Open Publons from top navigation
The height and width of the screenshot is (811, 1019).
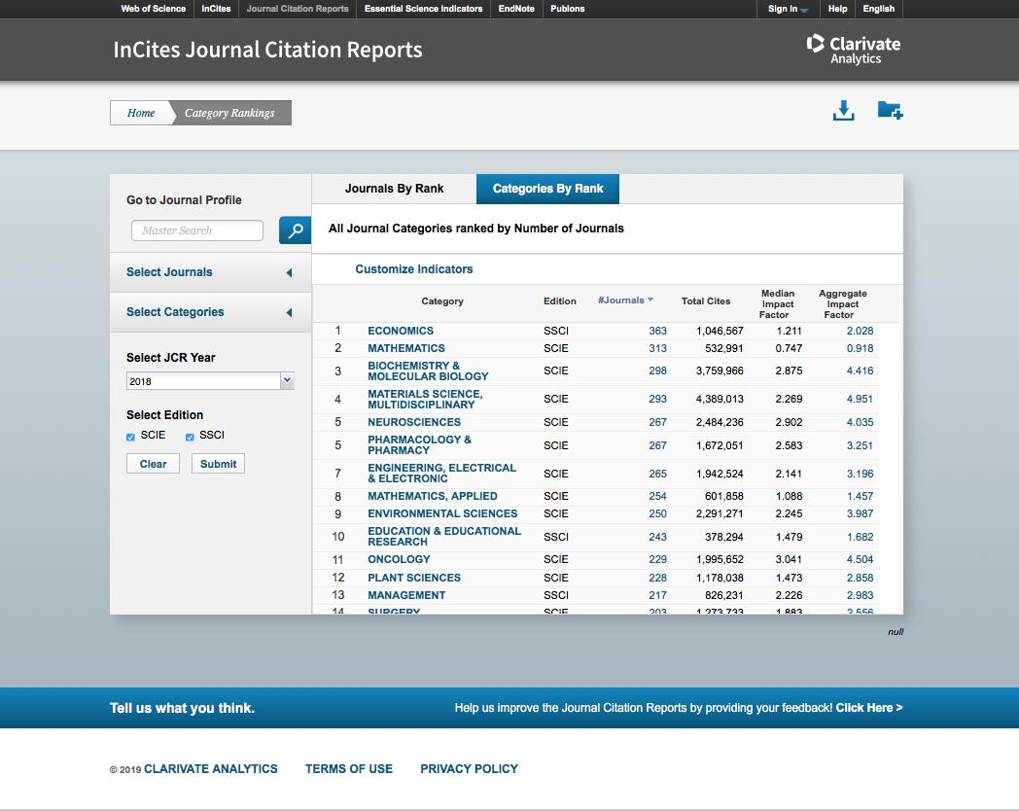[567, 9]
